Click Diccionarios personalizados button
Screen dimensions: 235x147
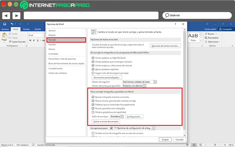(107, 78)
